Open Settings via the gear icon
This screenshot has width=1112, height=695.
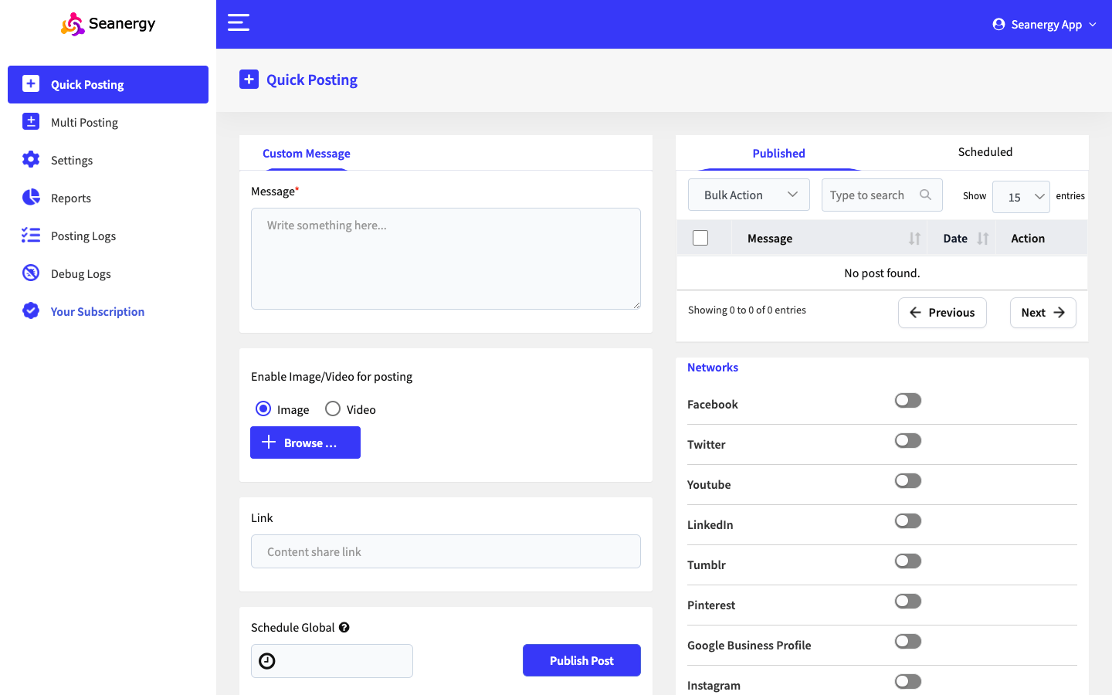[x=31, y=160]
